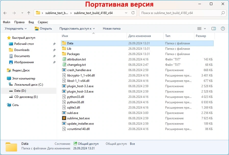Select the update_installer.exe icon

64,123
